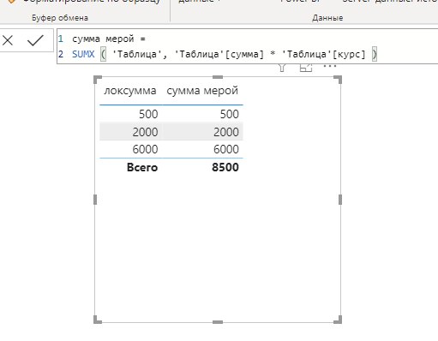Click the 'Всего' total row label
Screen dimensions: 438x341
tap(142, 167)
